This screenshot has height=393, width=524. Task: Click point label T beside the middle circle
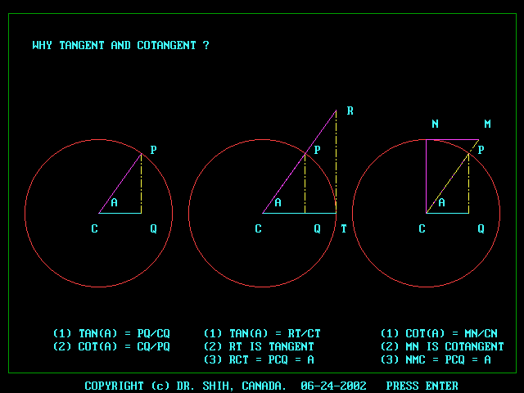pos(344,228)
